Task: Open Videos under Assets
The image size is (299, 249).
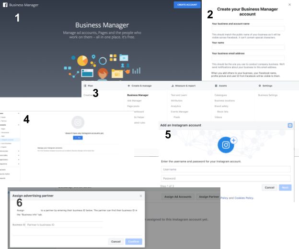Action: tap(218, 117)
